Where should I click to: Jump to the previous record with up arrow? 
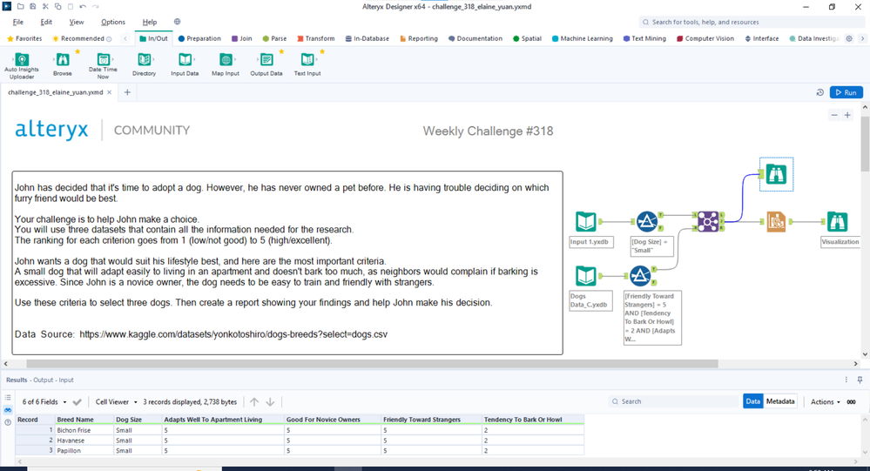(x=254, y=401)
